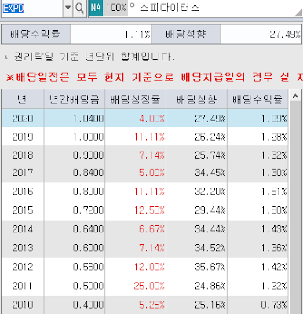Select the 2014 year cell
Screen dimensions: 303x314
(x=23, y=229)
